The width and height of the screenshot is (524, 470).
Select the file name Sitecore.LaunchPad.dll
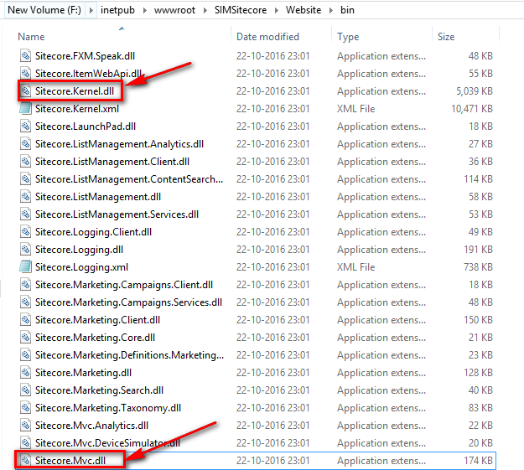(x=86, y=127)
